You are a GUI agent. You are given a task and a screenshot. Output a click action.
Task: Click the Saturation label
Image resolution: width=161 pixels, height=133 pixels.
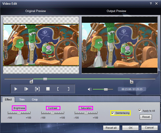pos(86,108)
